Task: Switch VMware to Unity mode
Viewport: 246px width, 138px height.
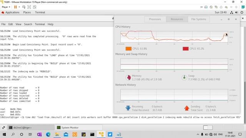Action: point(35,7)
